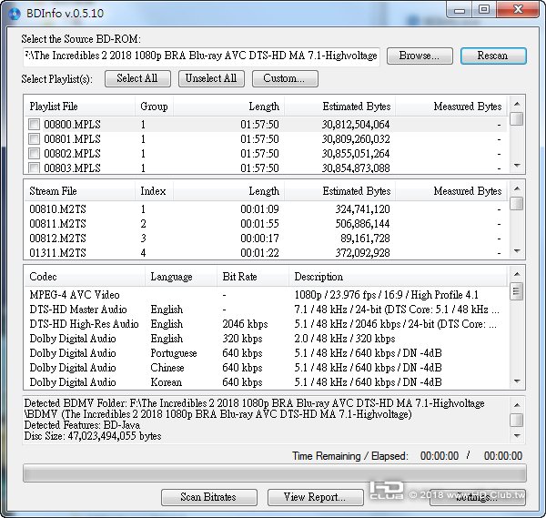
Task: Click codec list scroll up arrow
Action: pos(517,274)
